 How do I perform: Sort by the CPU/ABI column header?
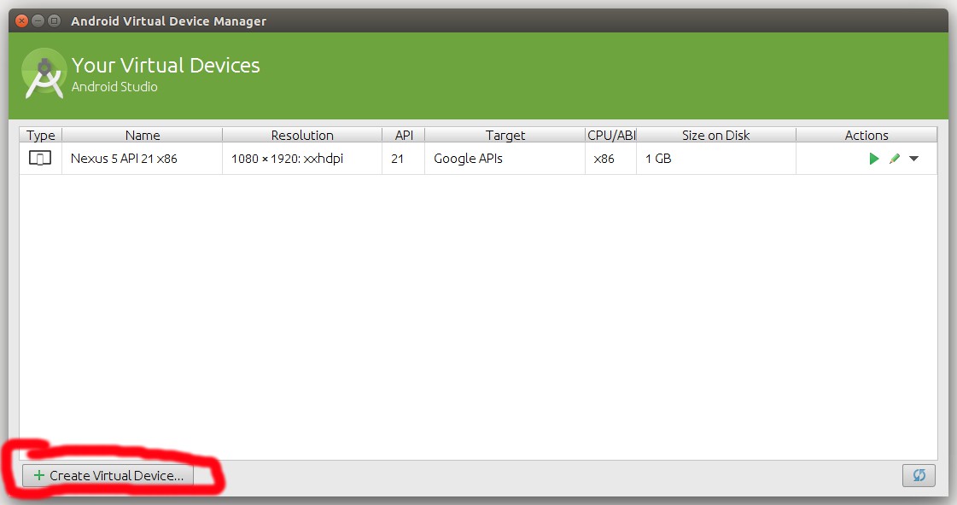point(611,135)
